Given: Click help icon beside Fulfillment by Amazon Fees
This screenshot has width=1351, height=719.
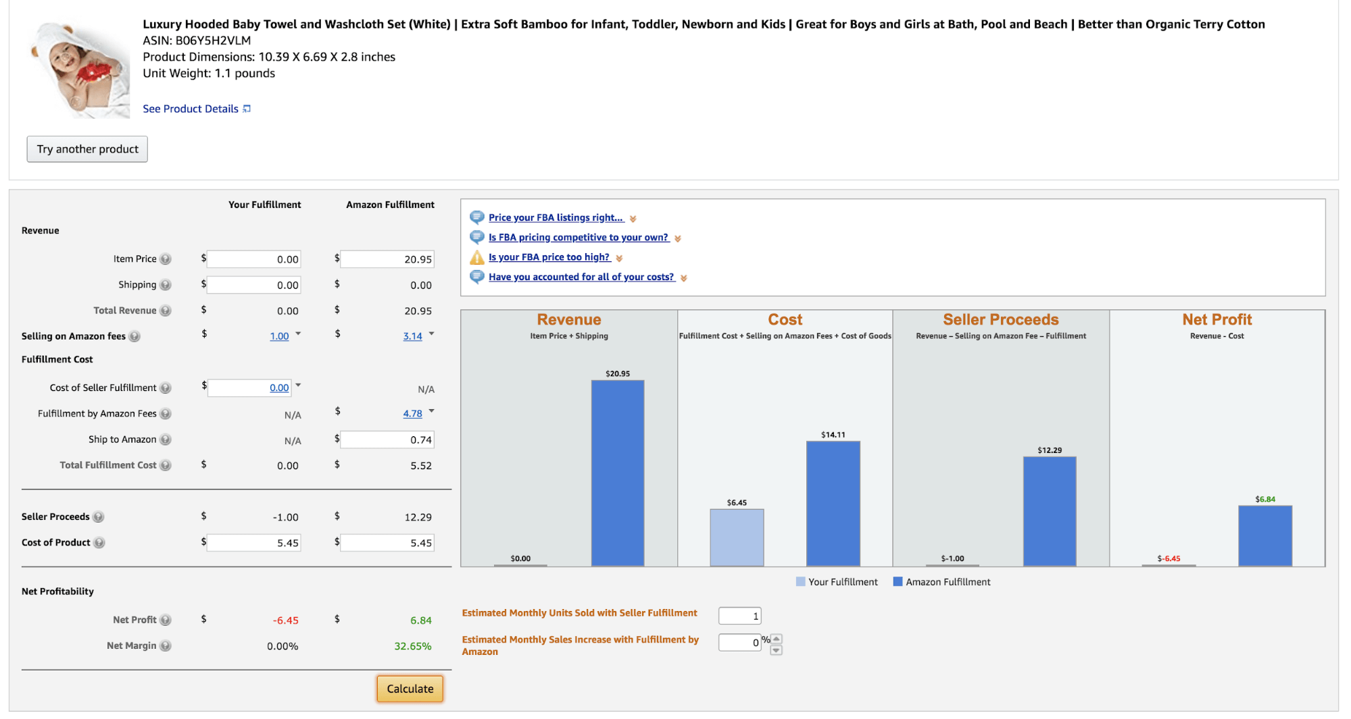Looking at the screenshot, I should coord(166,414).
